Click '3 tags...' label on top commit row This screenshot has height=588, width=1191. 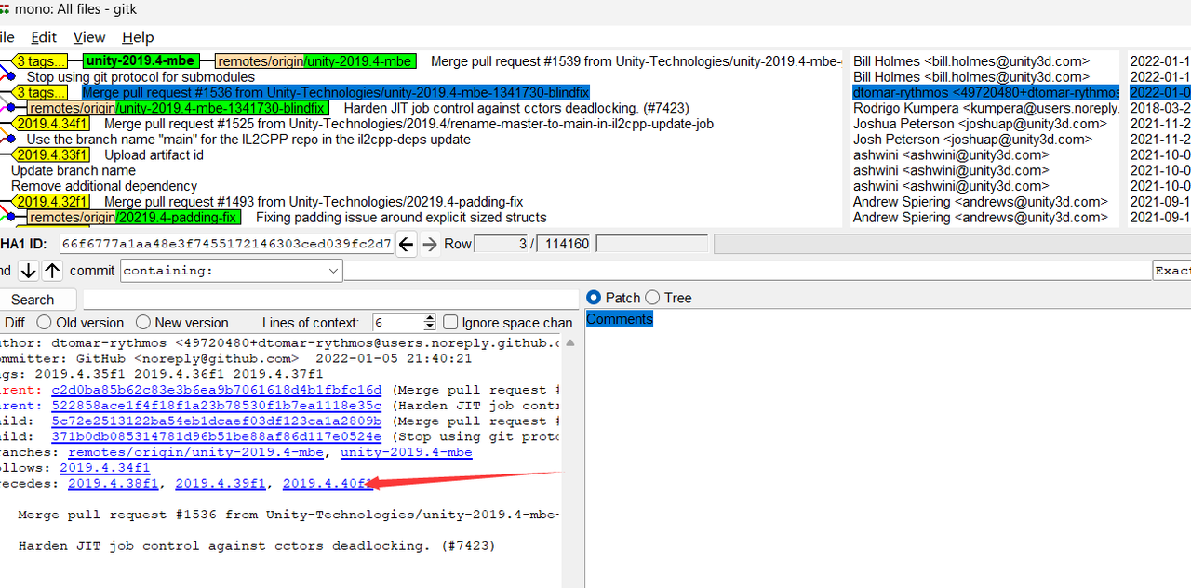click(40, 61)
